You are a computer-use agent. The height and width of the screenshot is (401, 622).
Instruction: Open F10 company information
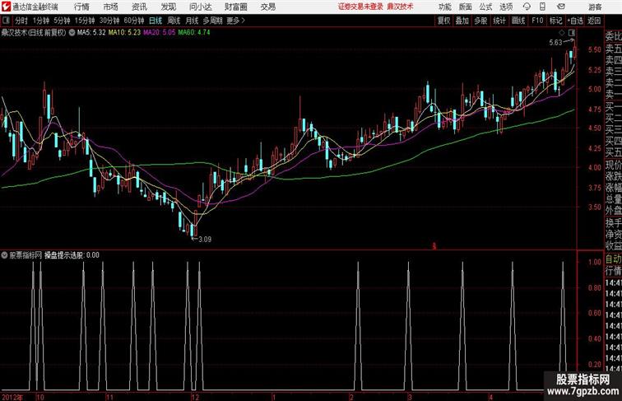(x=537, y=21)
